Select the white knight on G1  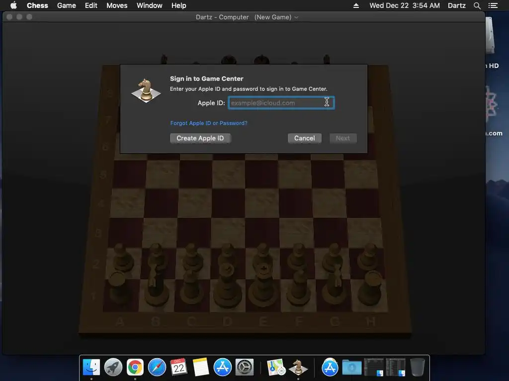(x=335, y=285)
